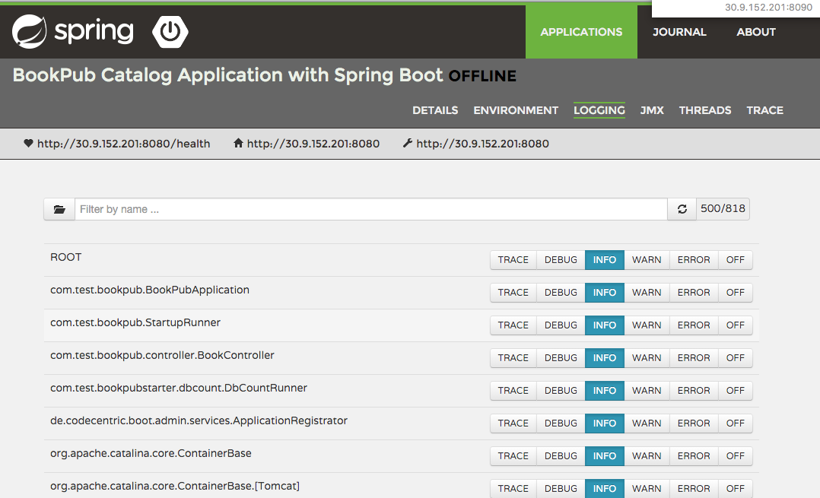Viewport: 820px width, 498px height.
Task: Open the ABOUT menu item
Action: click(756, 32)
